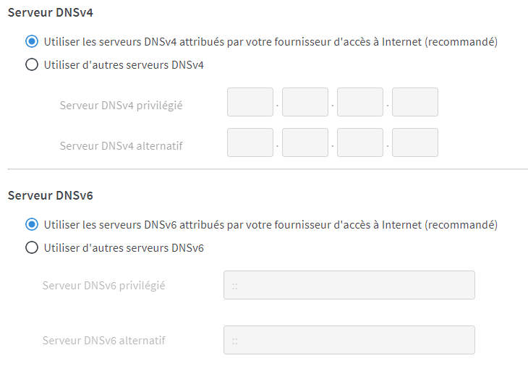Click third octet of alternate DNSv4 server

[x=360, y=142]
